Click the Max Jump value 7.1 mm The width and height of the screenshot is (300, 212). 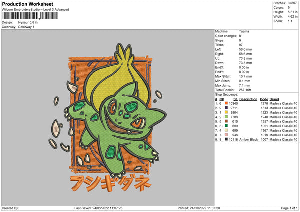pos(244,85)
